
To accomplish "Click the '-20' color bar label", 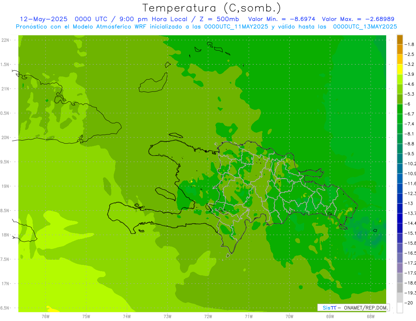I will pos(408,303).
